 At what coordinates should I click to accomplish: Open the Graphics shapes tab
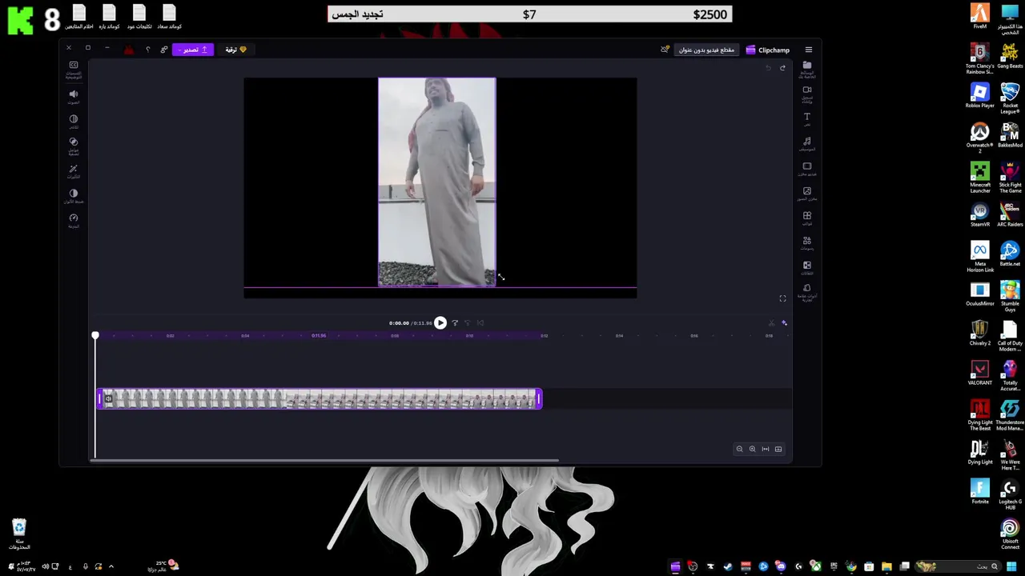tap(806, 243)
